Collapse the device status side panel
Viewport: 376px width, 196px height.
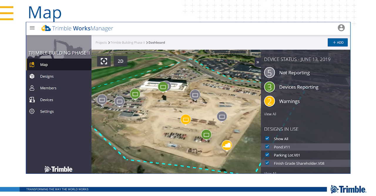[258, 62]
